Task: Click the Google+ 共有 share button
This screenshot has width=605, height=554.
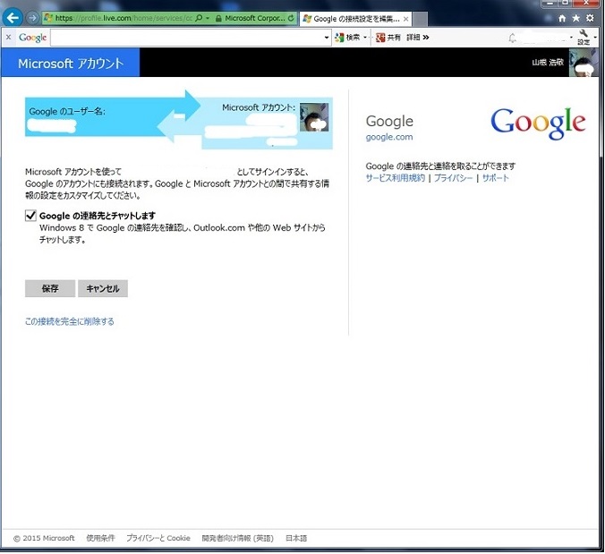Action: click(388, 38)
